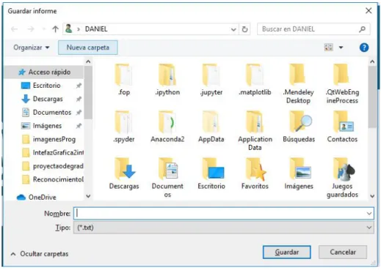Open the .Mendeley Desktop folder
This screenshot has height=270, width=381.
[298, 83]
